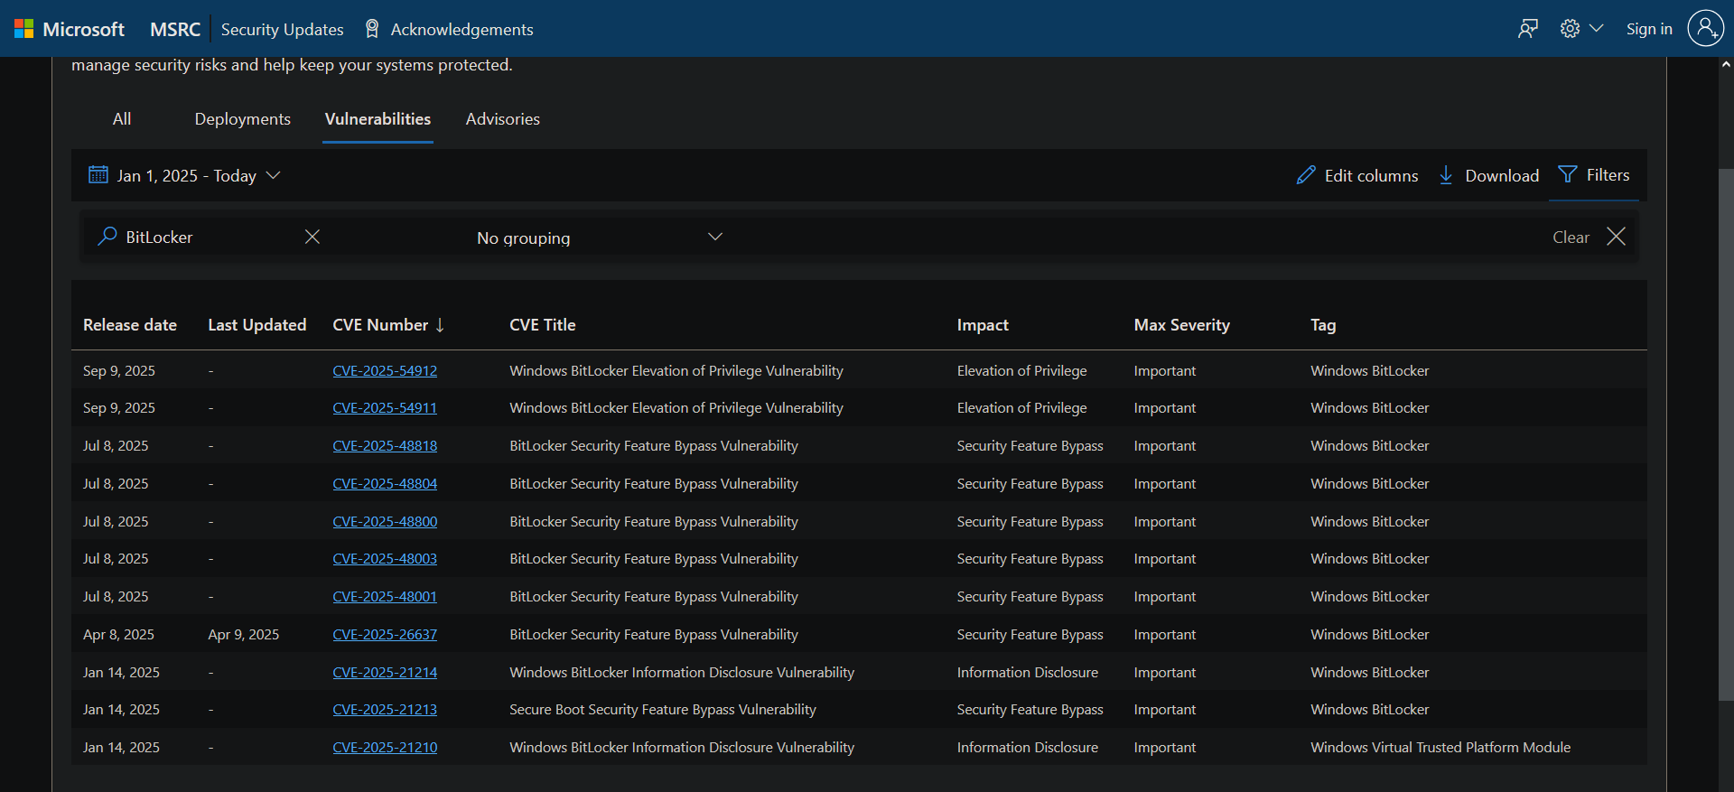Click Clear to reset all filters
This screenshot has height=792, width=1734.
coord(1571,238)
